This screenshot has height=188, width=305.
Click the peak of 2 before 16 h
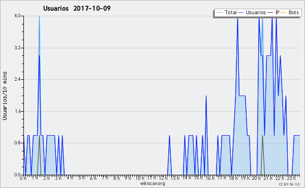(x=206, y=96)
